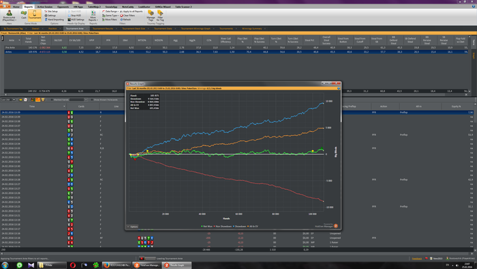Click Options button in Results Graph

point(133,227)
